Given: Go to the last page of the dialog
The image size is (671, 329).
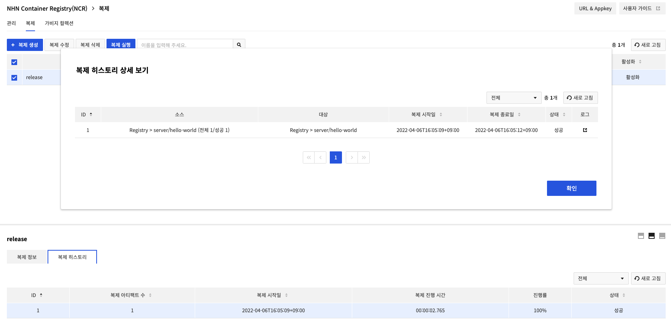Looking at the screenshot, I should point(364,157).
